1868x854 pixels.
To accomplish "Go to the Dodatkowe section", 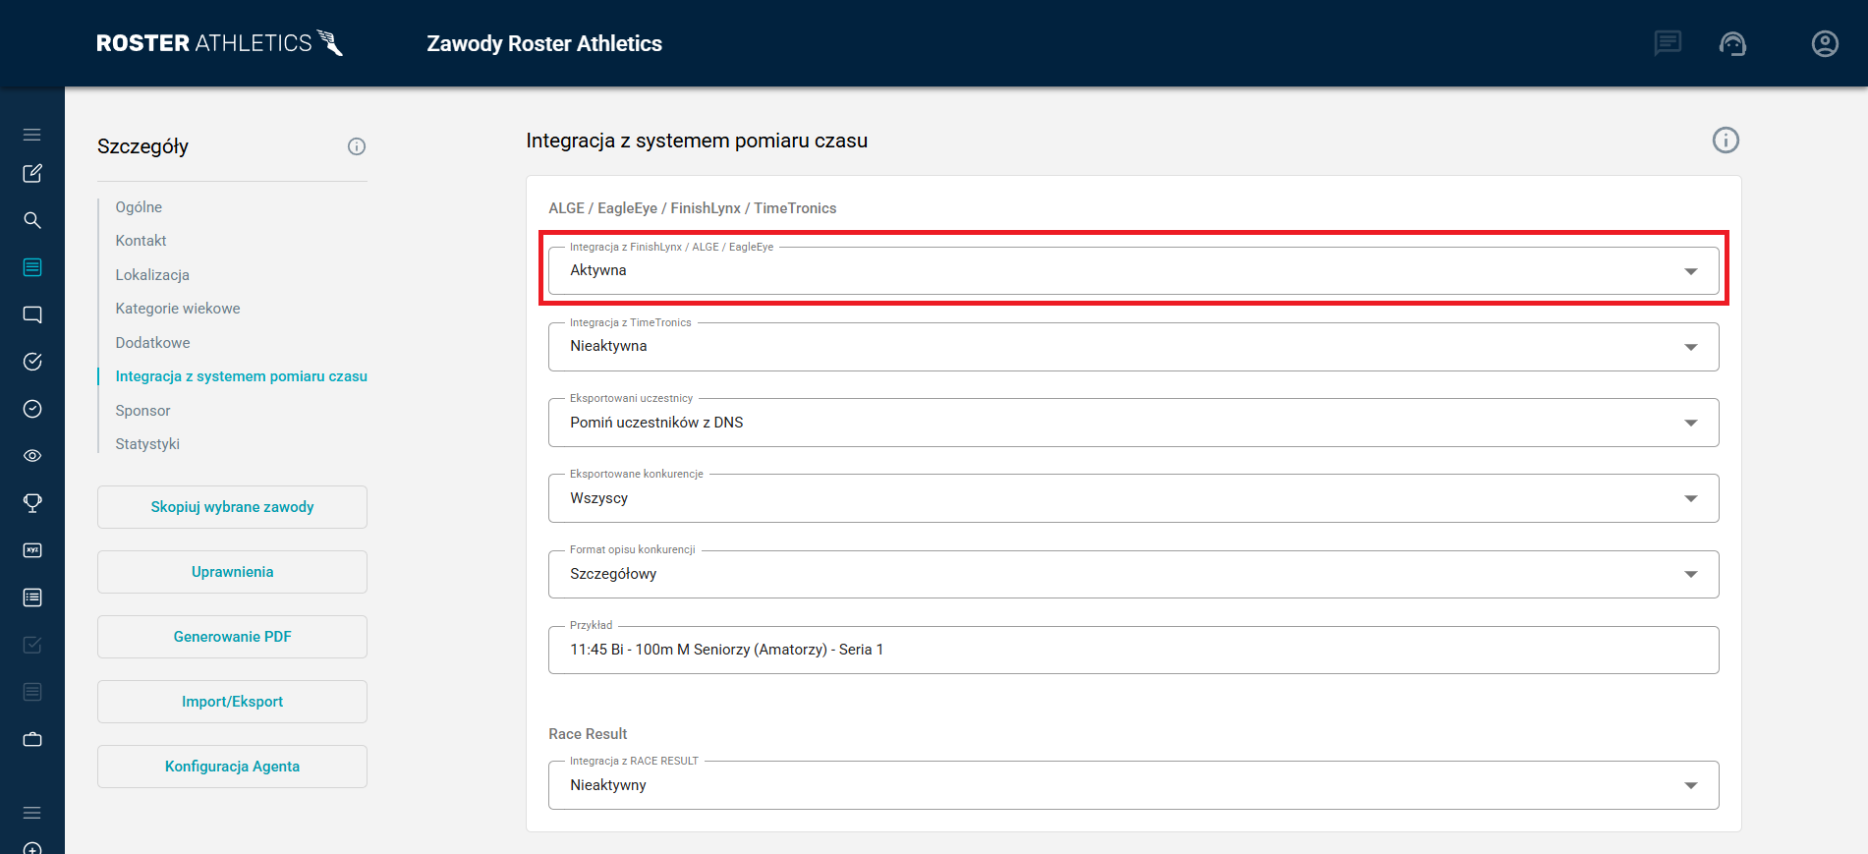I will coord(152,343).
